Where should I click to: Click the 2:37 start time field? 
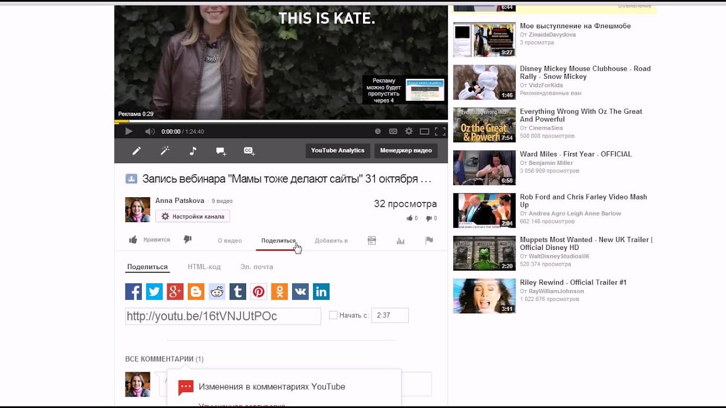coord(390,315)
